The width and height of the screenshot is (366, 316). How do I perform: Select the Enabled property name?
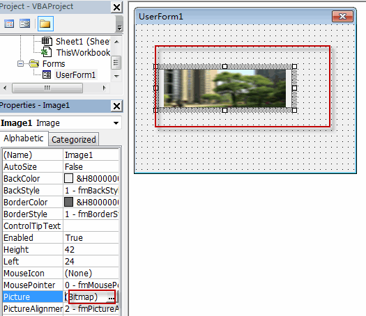pos(33,238)
